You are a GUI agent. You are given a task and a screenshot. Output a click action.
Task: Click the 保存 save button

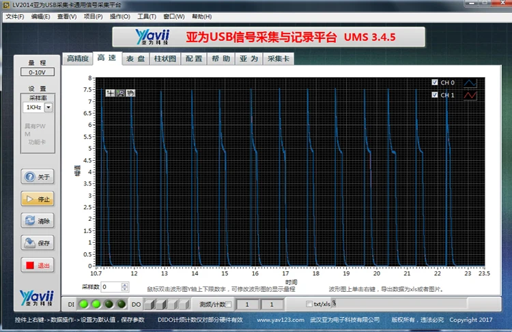(x=38, y=243)
